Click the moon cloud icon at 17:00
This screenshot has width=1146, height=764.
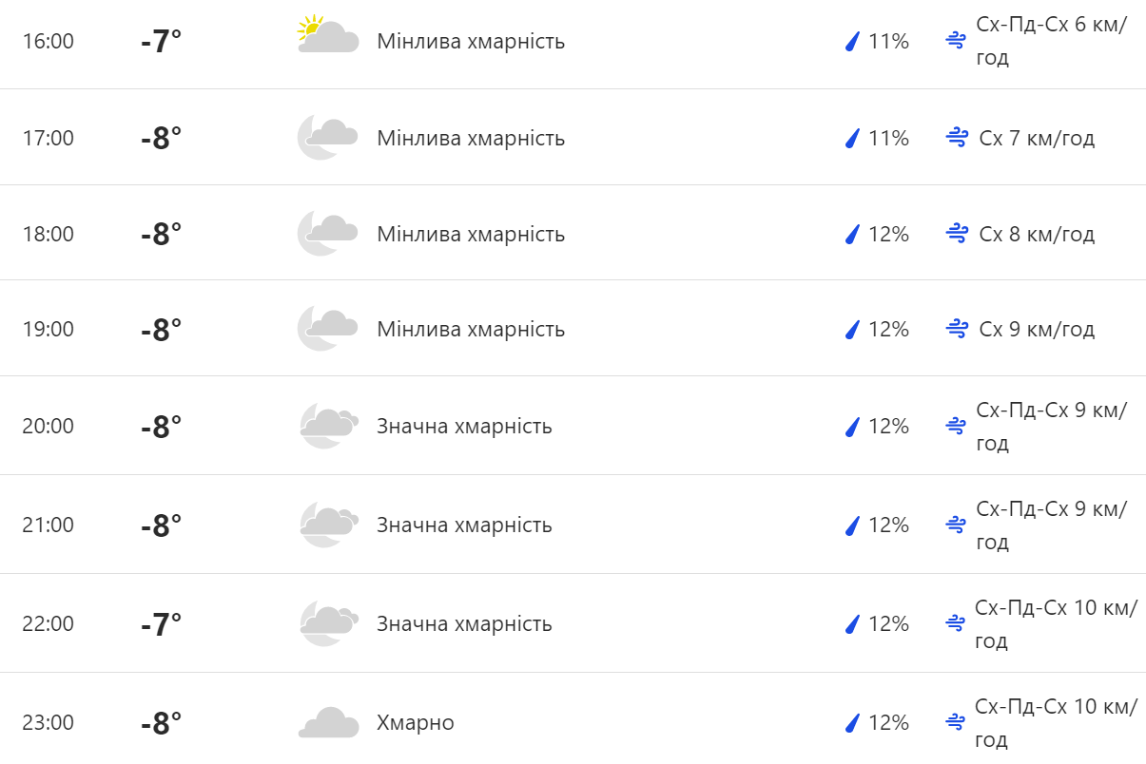tap(327, 138)
